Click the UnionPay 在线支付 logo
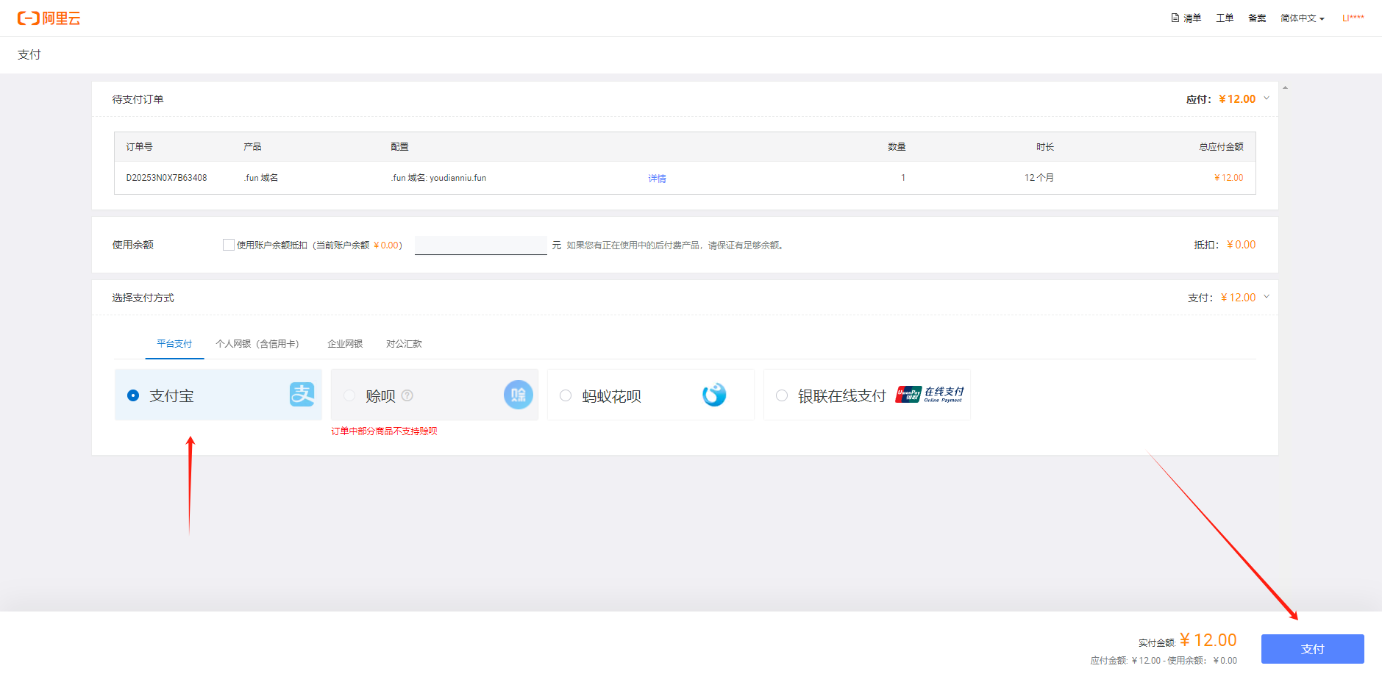1382x685 pixels. (x=930, y=394)
